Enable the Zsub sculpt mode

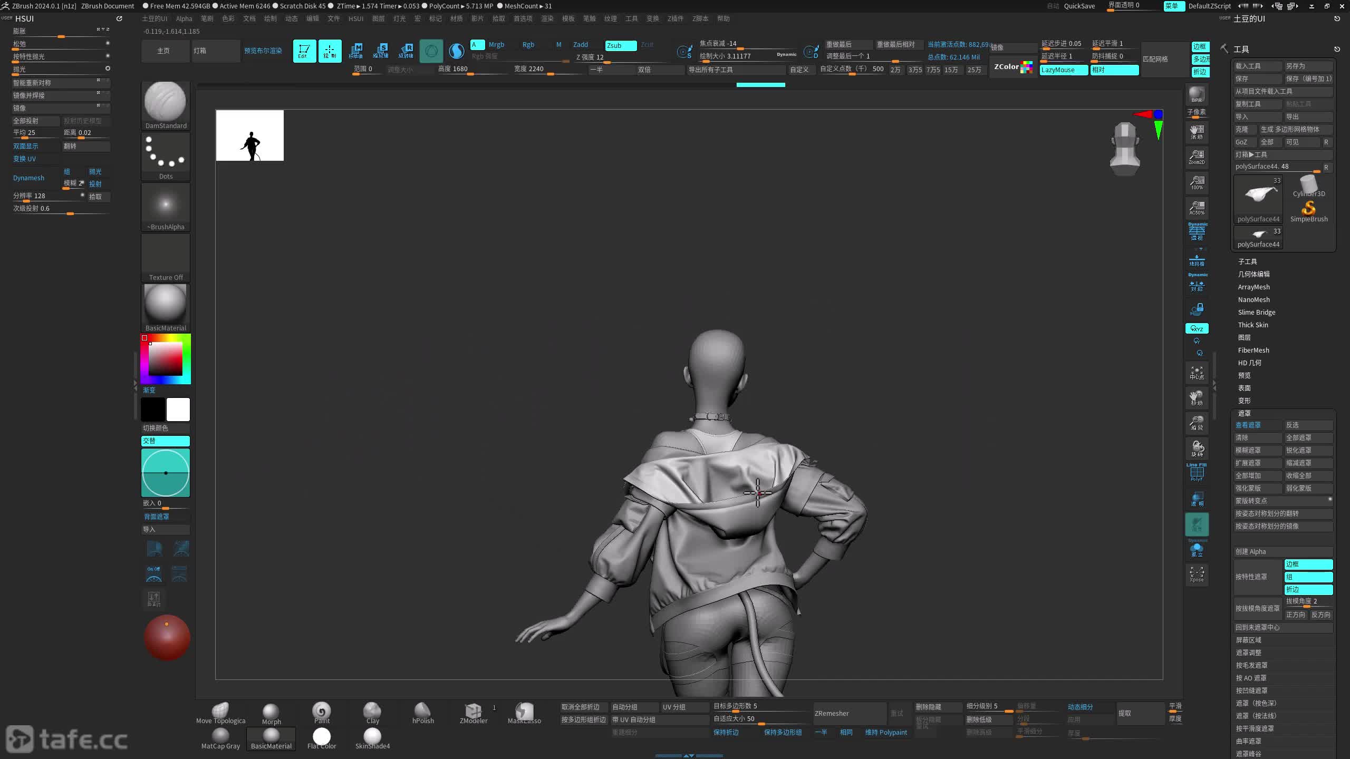(621, 45)
